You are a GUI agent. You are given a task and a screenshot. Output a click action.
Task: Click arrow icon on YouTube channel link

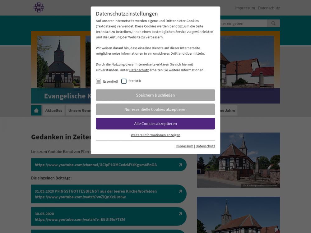coord(180,165)
